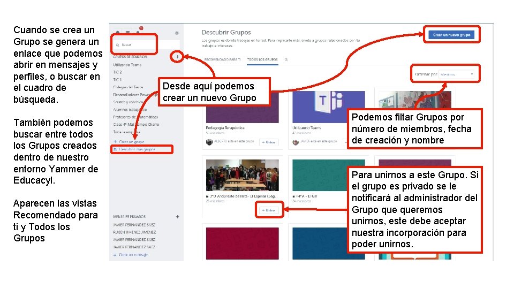
Task: Click the Crear un nuevo grupo button
Action: [x=451, y=35]
